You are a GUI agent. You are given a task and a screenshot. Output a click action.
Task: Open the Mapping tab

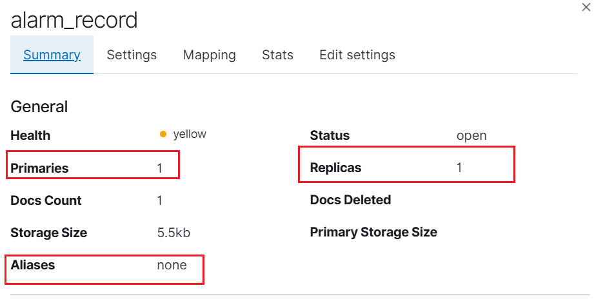tap(209, 55)
